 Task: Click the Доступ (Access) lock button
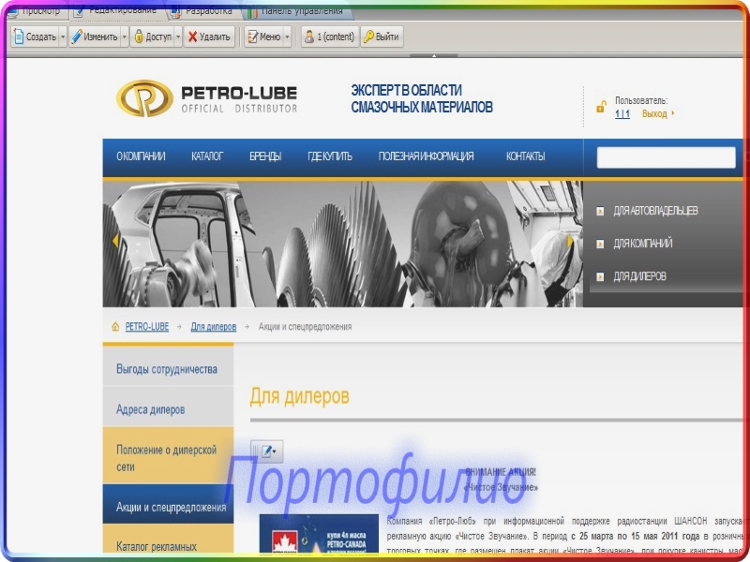153,37
